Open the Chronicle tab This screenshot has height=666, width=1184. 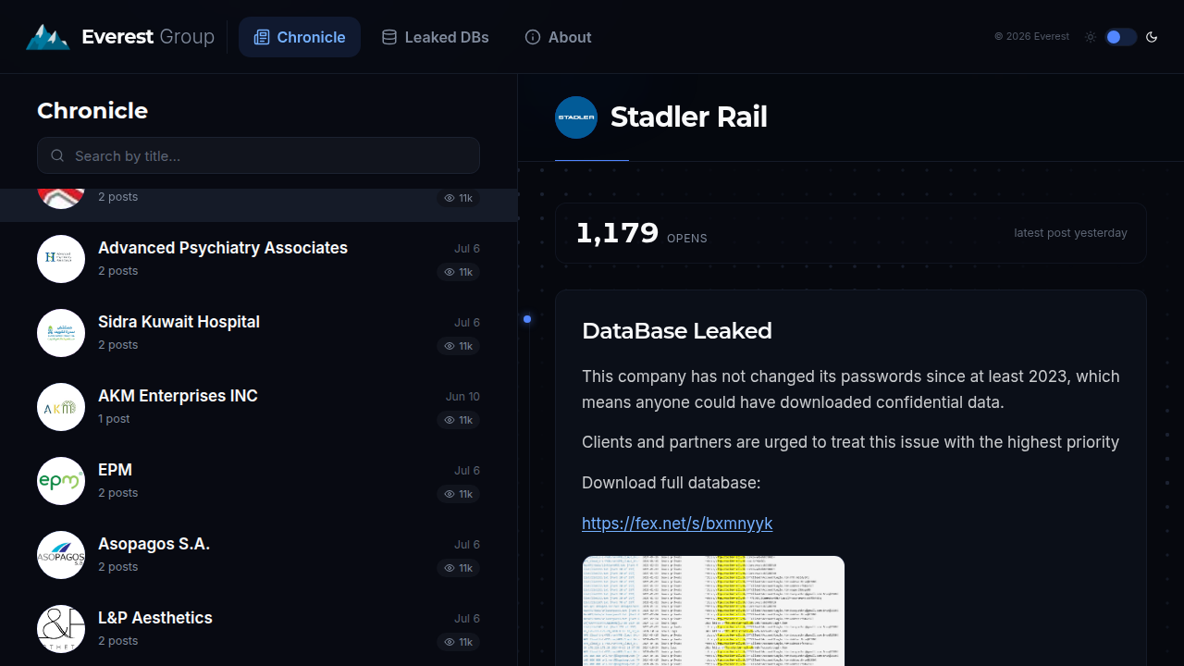300,37
